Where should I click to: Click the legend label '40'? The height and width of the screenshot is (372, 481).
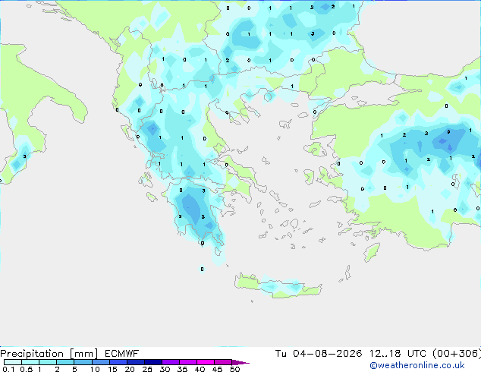click(200, 369)
